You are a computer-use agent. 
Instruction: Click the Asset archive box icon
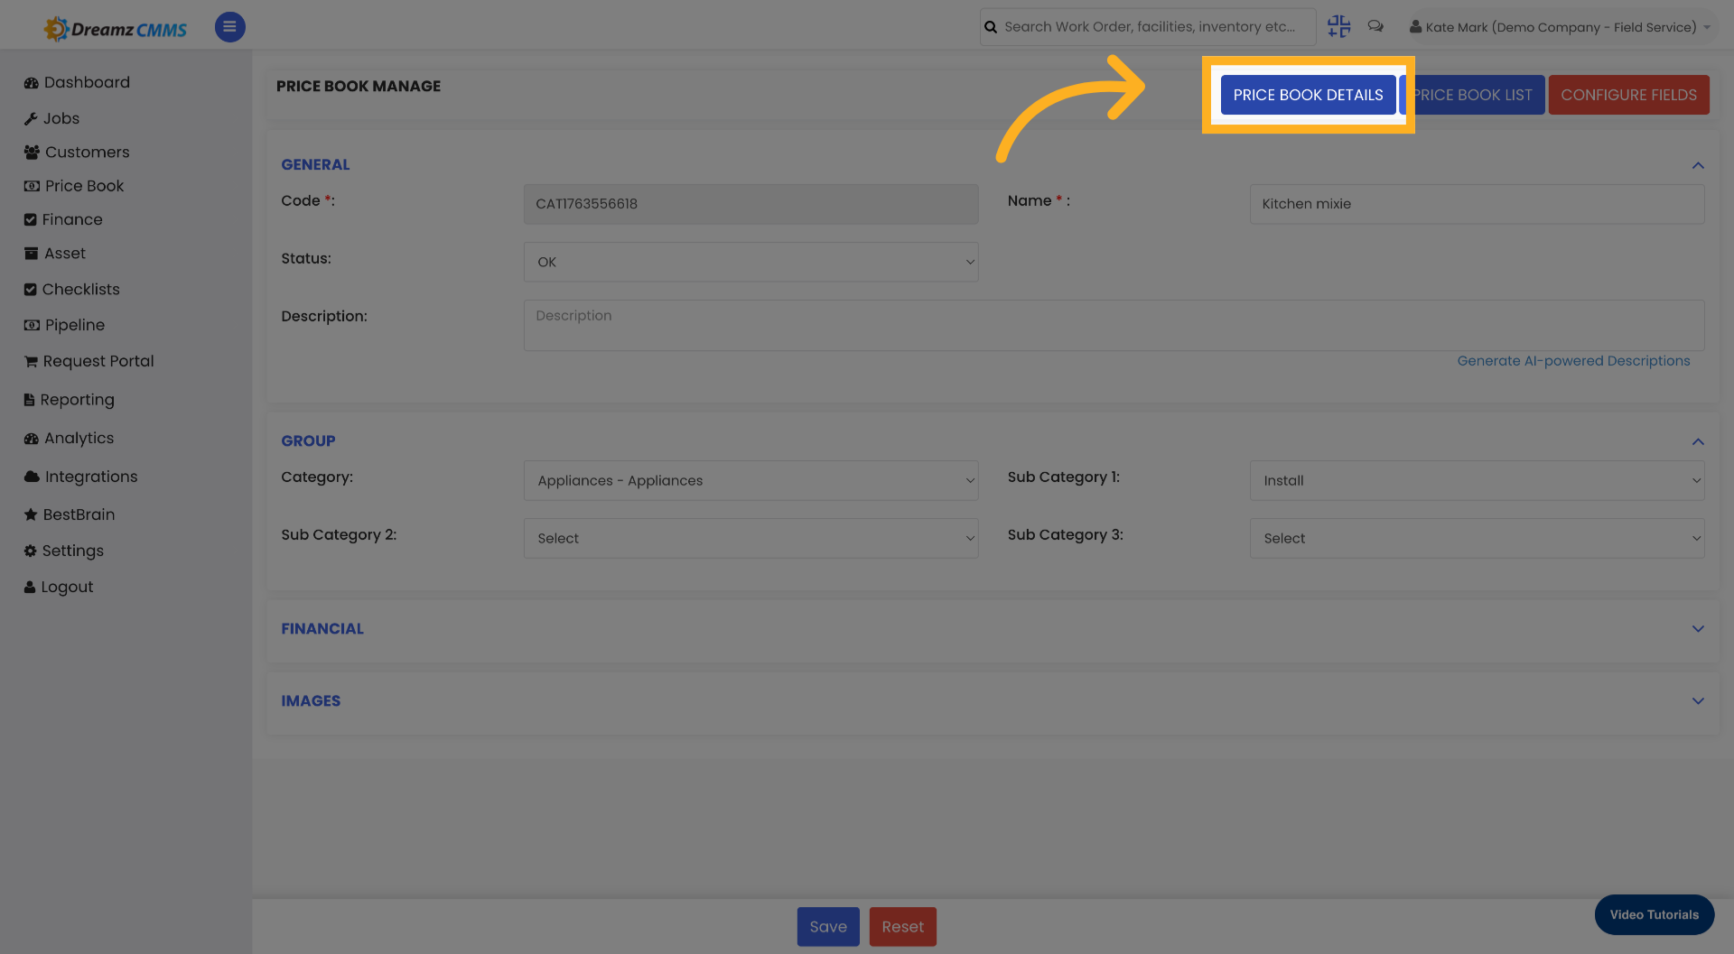click(32, 254)
